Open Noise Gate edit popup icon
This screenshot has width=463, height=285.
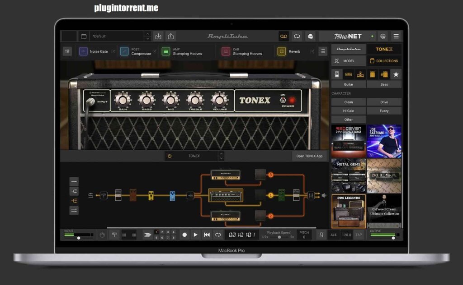pos(113,51)
